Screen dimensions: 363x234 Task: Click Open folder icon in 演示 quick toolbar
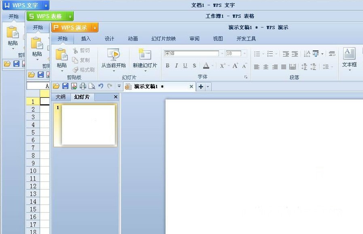pyautogui.click(x=56, y=86)
